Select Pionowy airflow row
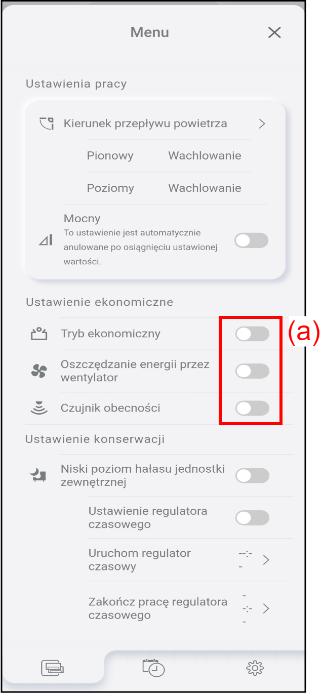The image size is (322, 694). [164, 155]
